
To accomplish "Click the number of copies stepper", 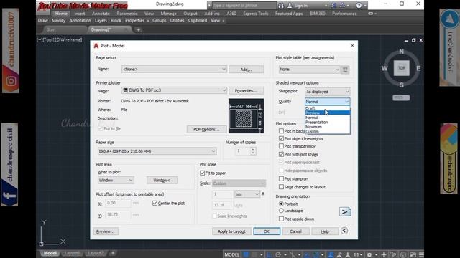I will coord(253,151).
